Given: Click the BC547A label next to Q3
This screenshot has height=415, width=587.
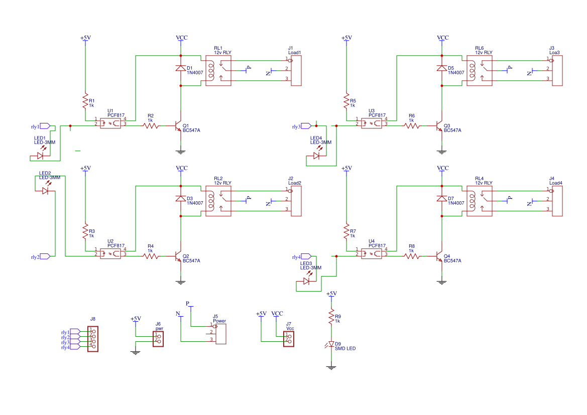Looking at the screenshot, I should (x=453, y=130).
